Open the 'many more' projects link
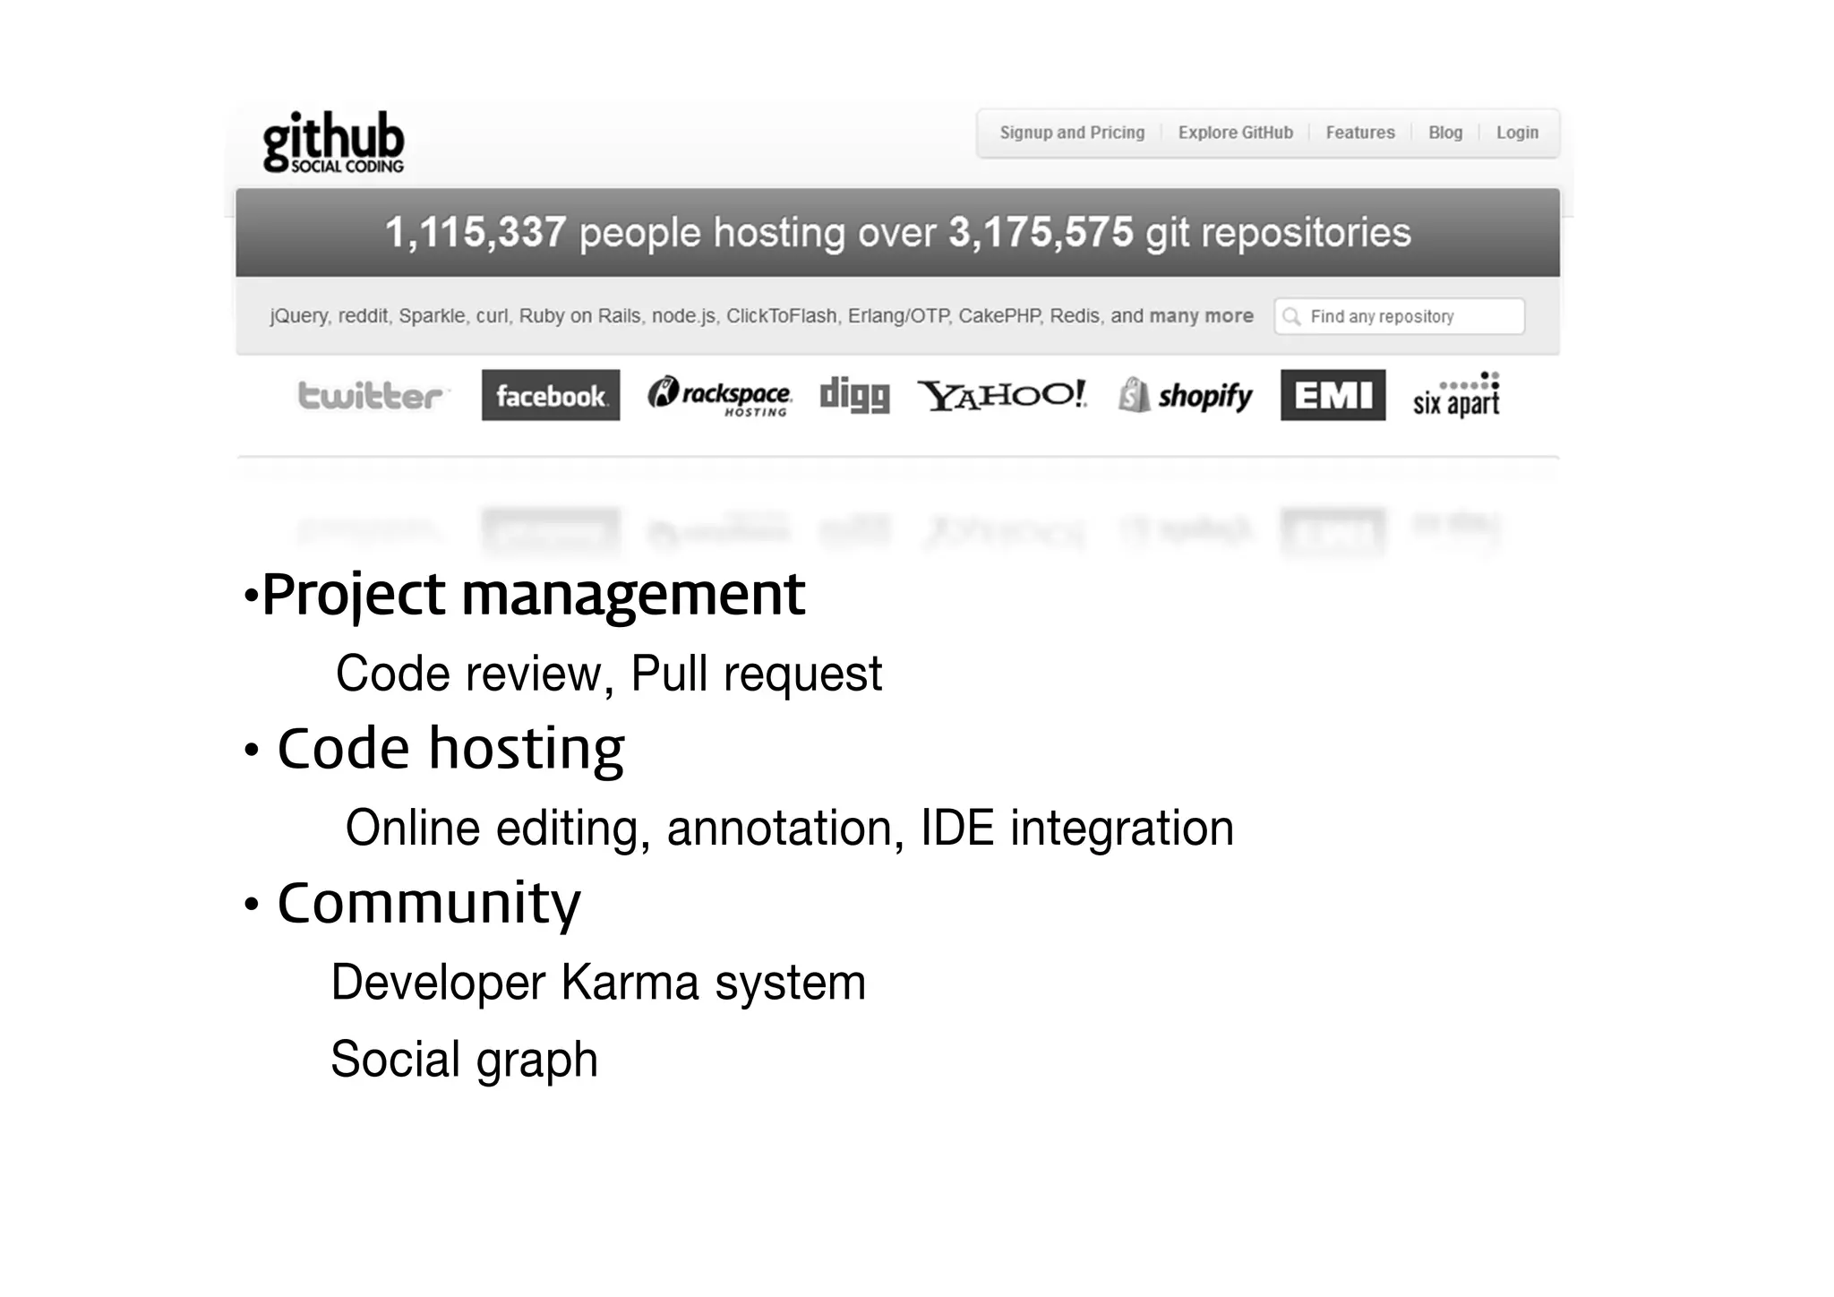The image size is (1834, 1297). click(x=1201, y=316)
